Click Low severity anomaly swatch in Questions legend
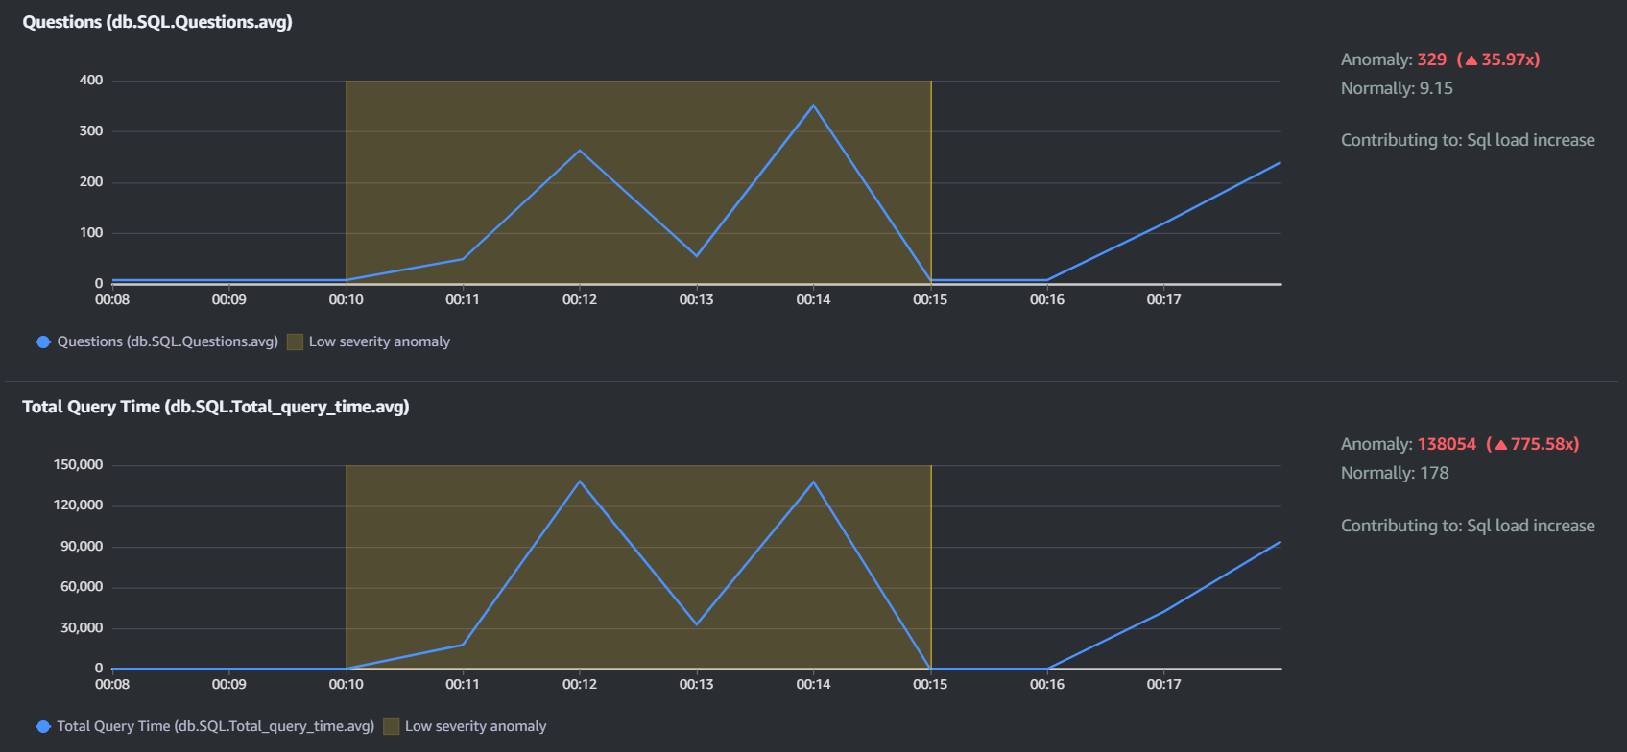The height and width of the screenshot is (752, 1627). [x=295, y=341]
